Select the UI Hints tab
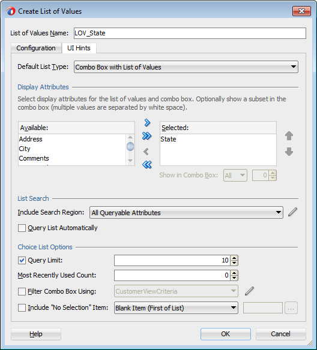The image size is (317, 350). [79, 48]
